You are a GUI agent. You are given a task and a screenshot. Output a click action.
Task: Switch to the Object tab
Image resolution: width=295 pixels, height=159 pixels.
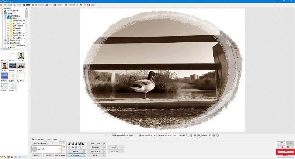pos(41,139)
